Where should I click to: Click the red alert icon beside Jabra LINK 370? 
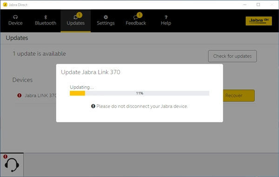(20, 95)
